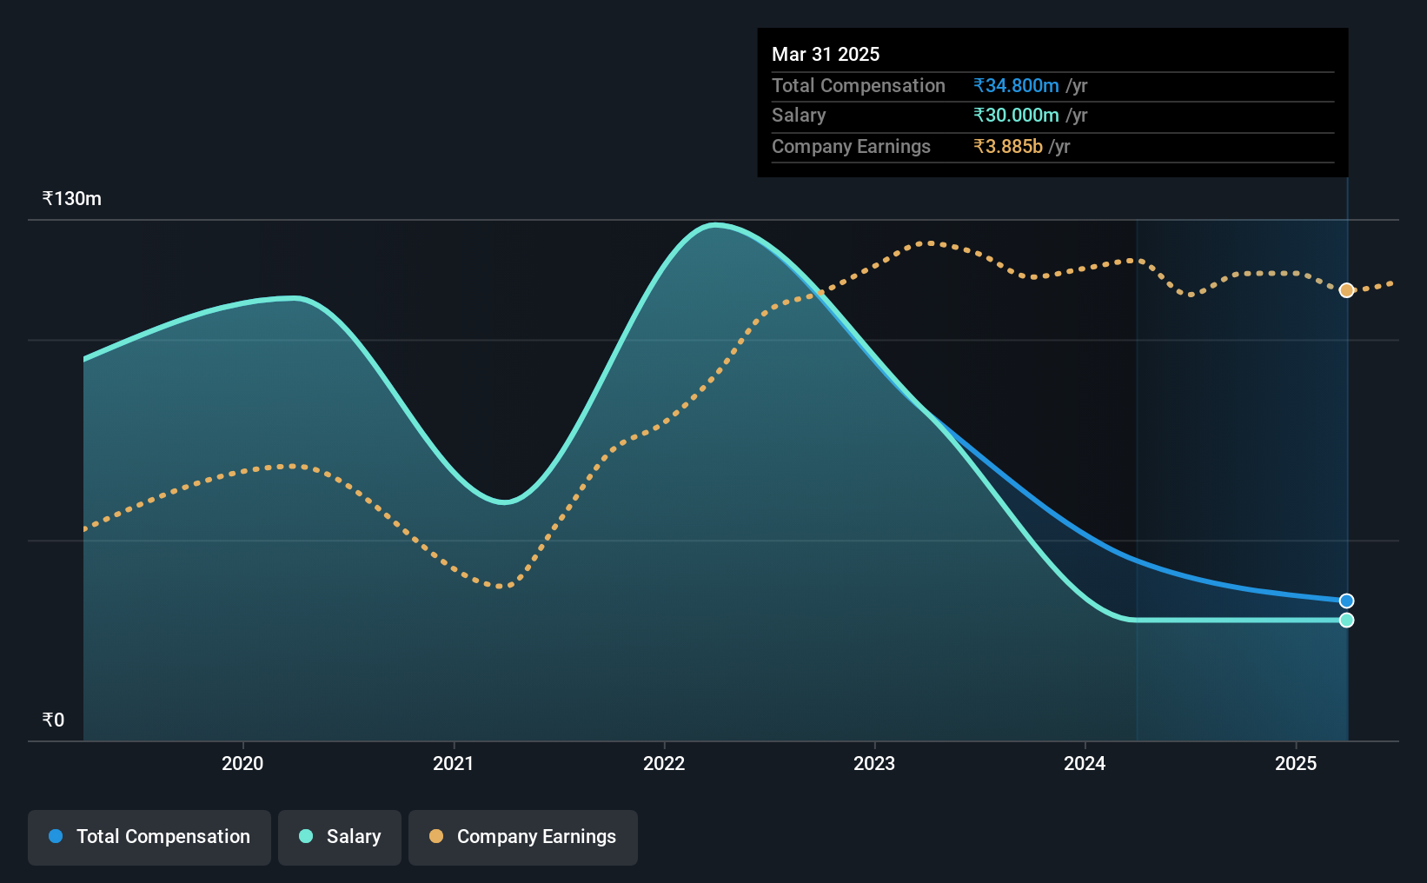Click the 2021 axis label
Screen dimensions: 1427x883
point(454,763)
